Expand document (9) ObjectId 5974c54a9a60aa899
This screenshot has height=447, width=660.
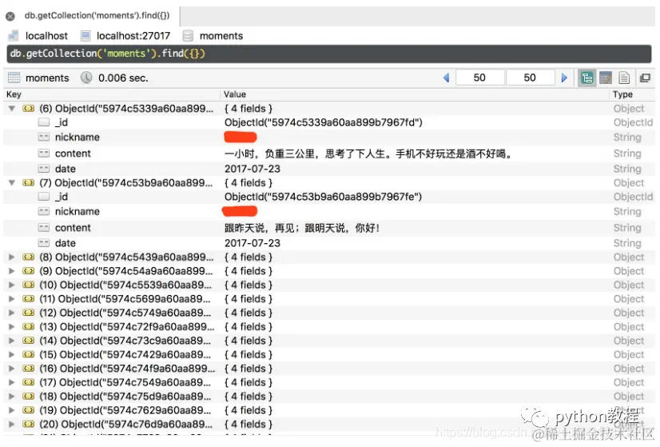tap(12, 271)
